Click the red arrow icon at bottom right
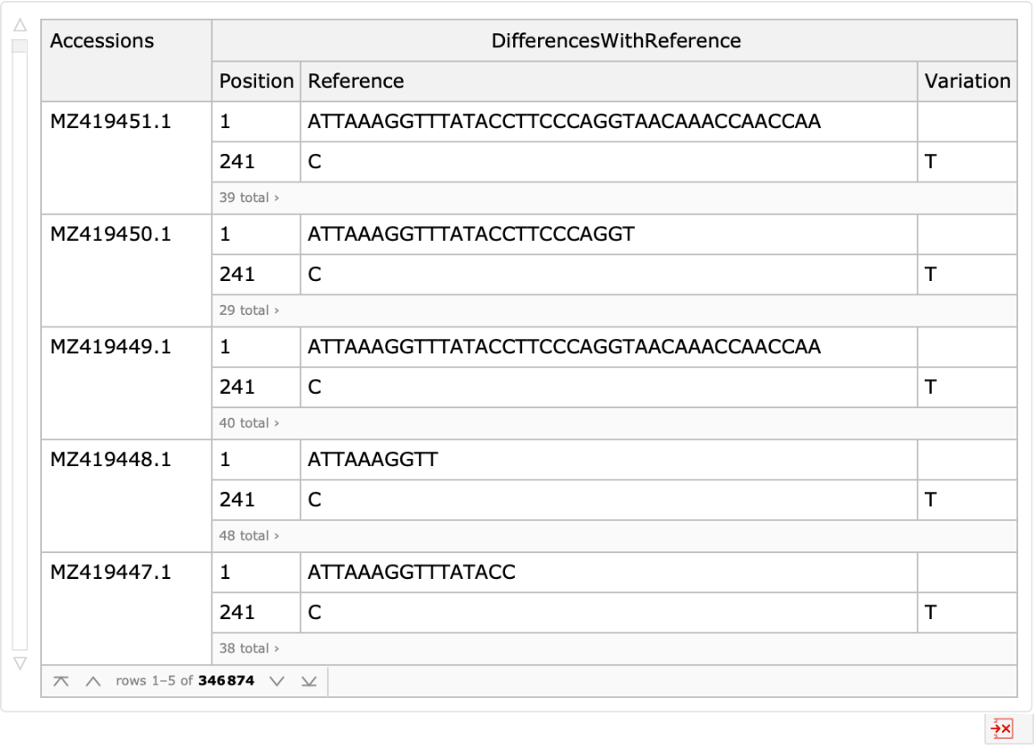This screenshot has width=1035, height=748. pyautogui.click(x=1003, y=729)
